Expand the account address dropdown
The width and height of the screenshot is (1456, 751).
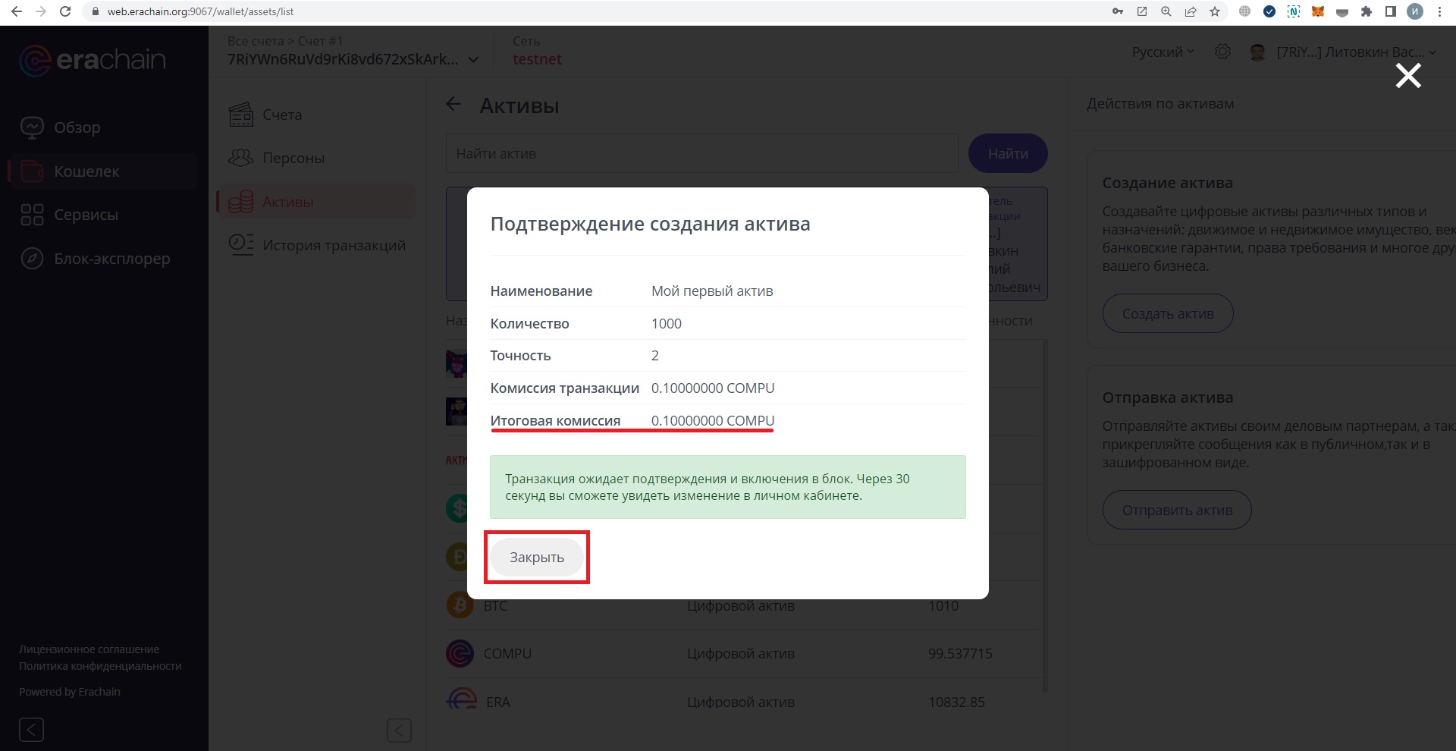(x=473, y=59)
